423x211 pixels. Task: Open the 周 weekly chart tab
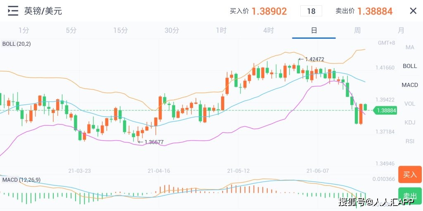357,30
